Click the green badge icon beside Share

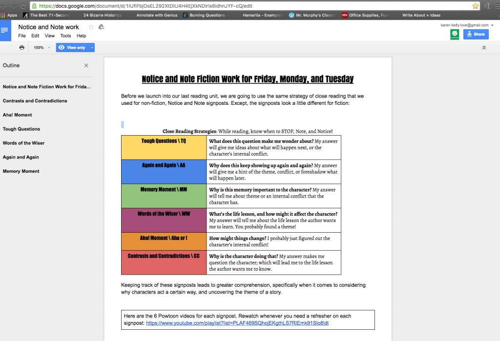[x=455, y=34]
